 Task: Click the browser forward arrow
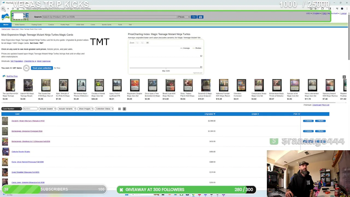(x=8, y=9)
